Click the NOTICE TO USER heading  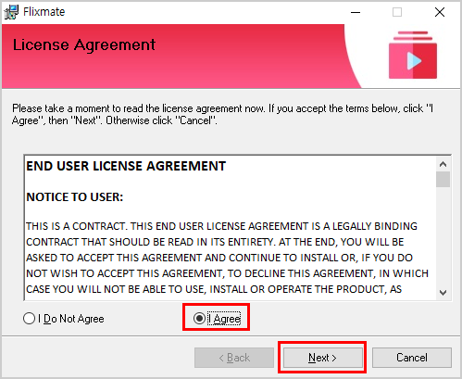pos(75,196)
